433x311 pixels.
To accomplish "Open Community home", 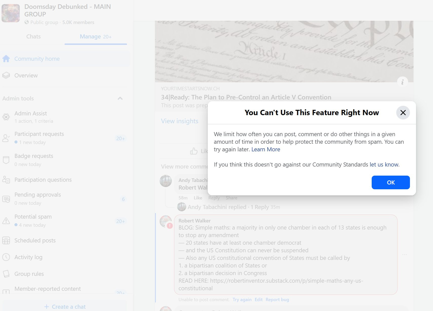I will 65,59.
